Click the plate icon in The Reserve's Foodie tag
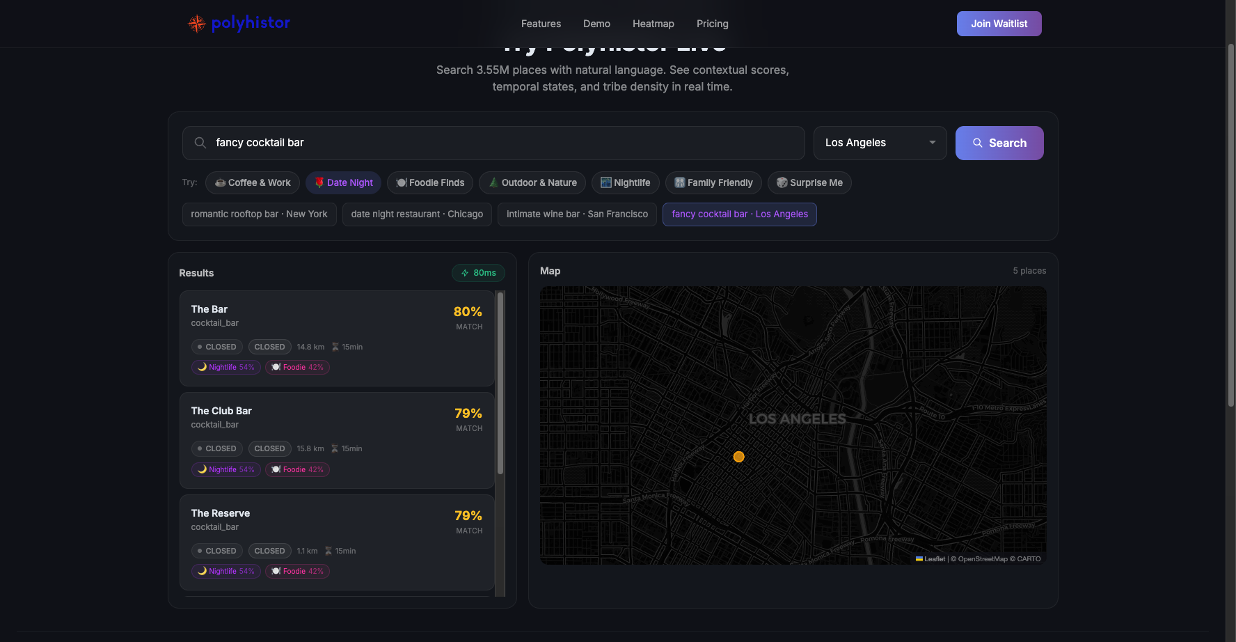This screenshot has height=642, width=1236. [x=276, y=571]
